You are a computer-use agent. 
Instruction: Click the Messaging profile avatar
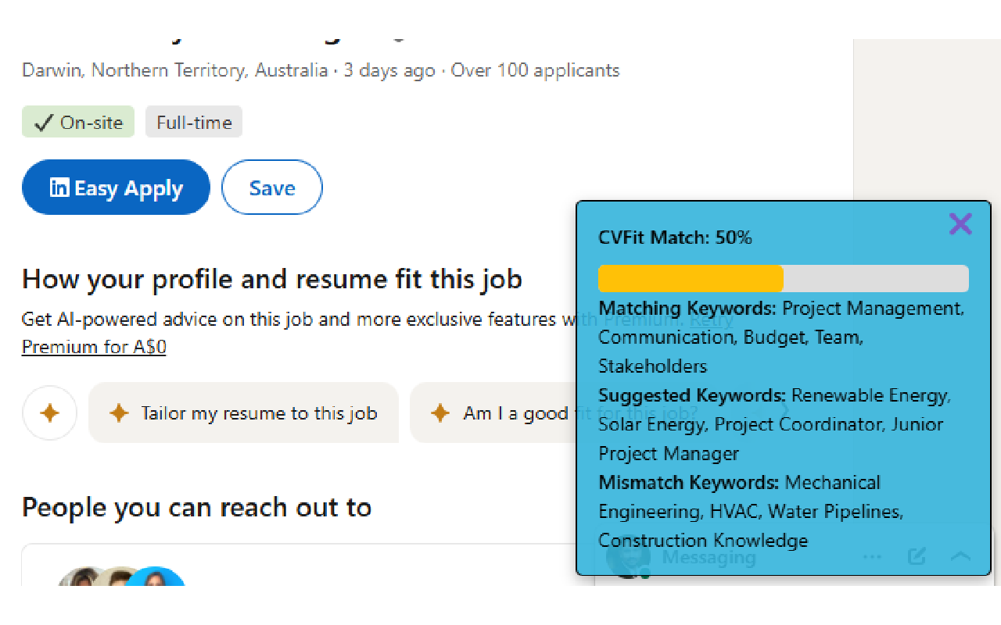(630, 558)
